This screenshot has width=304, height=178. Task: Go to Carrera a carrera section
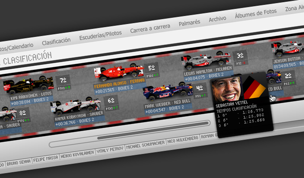coord(150,28)
